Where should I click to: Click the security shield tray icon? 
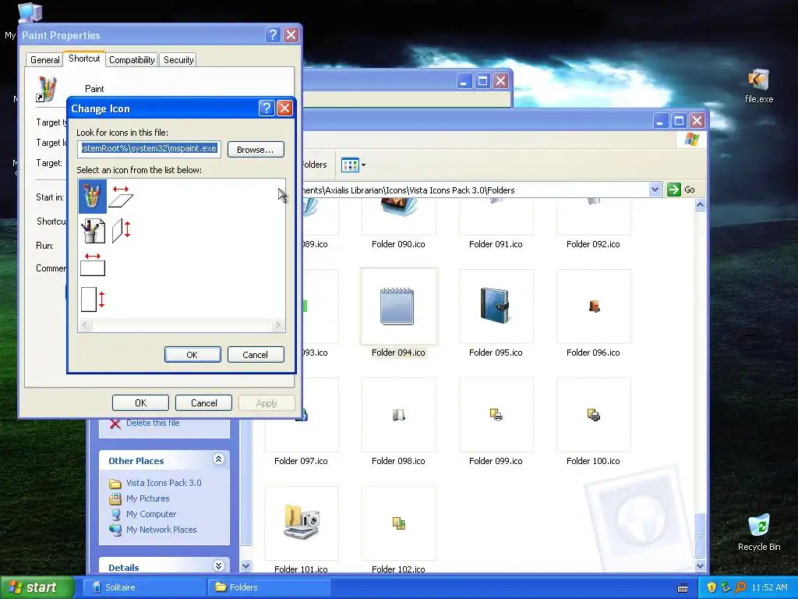tap(711, 587)
